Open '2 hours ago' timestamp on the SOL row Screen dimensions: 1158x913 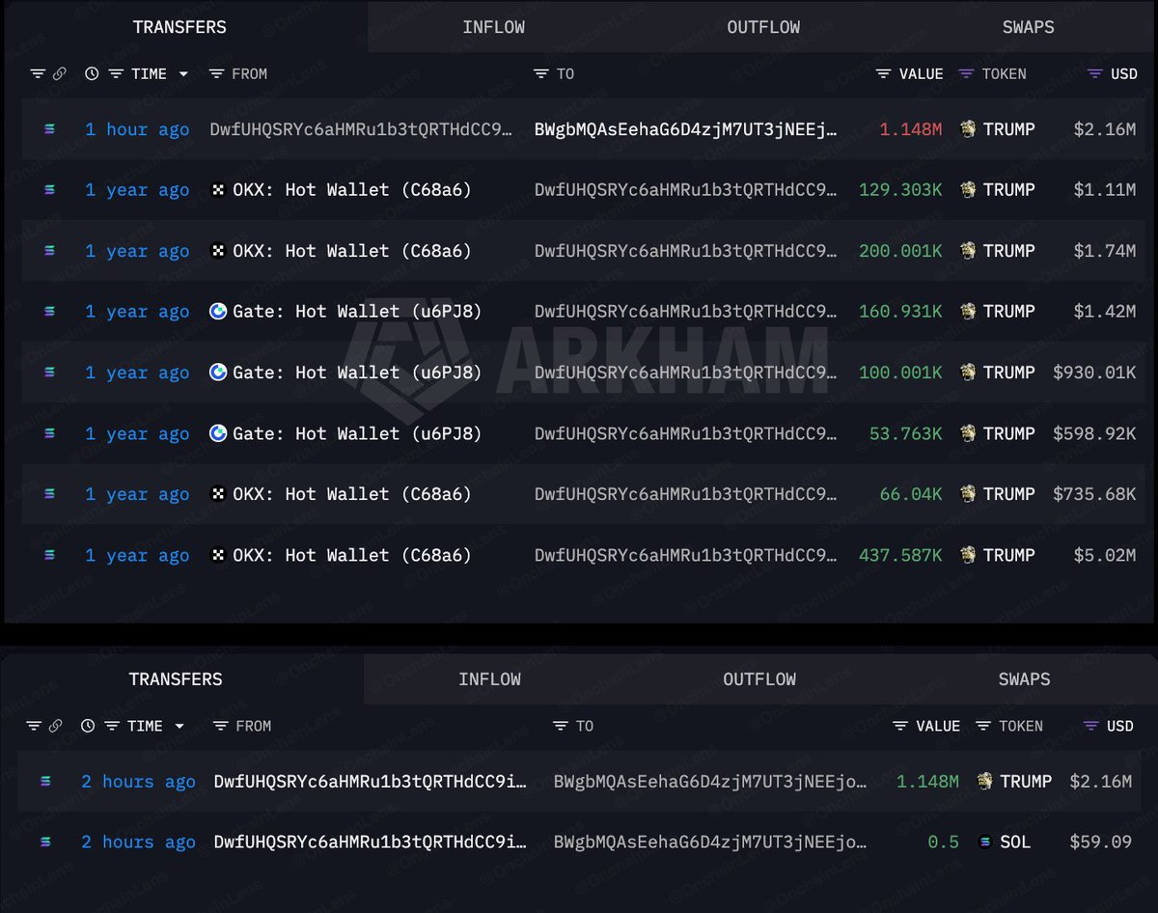point(138,843)
